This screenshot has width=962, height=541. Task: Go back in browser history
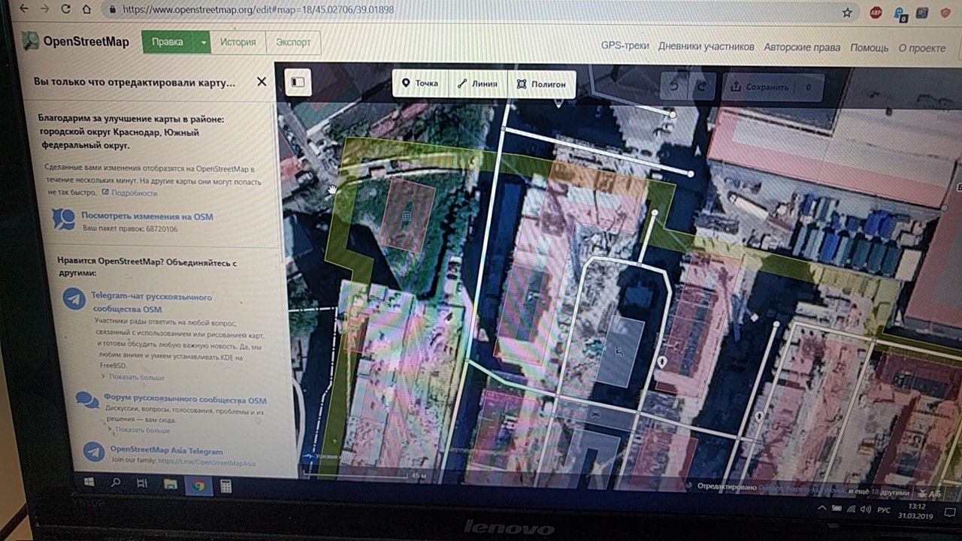click(x=24, y=11)
